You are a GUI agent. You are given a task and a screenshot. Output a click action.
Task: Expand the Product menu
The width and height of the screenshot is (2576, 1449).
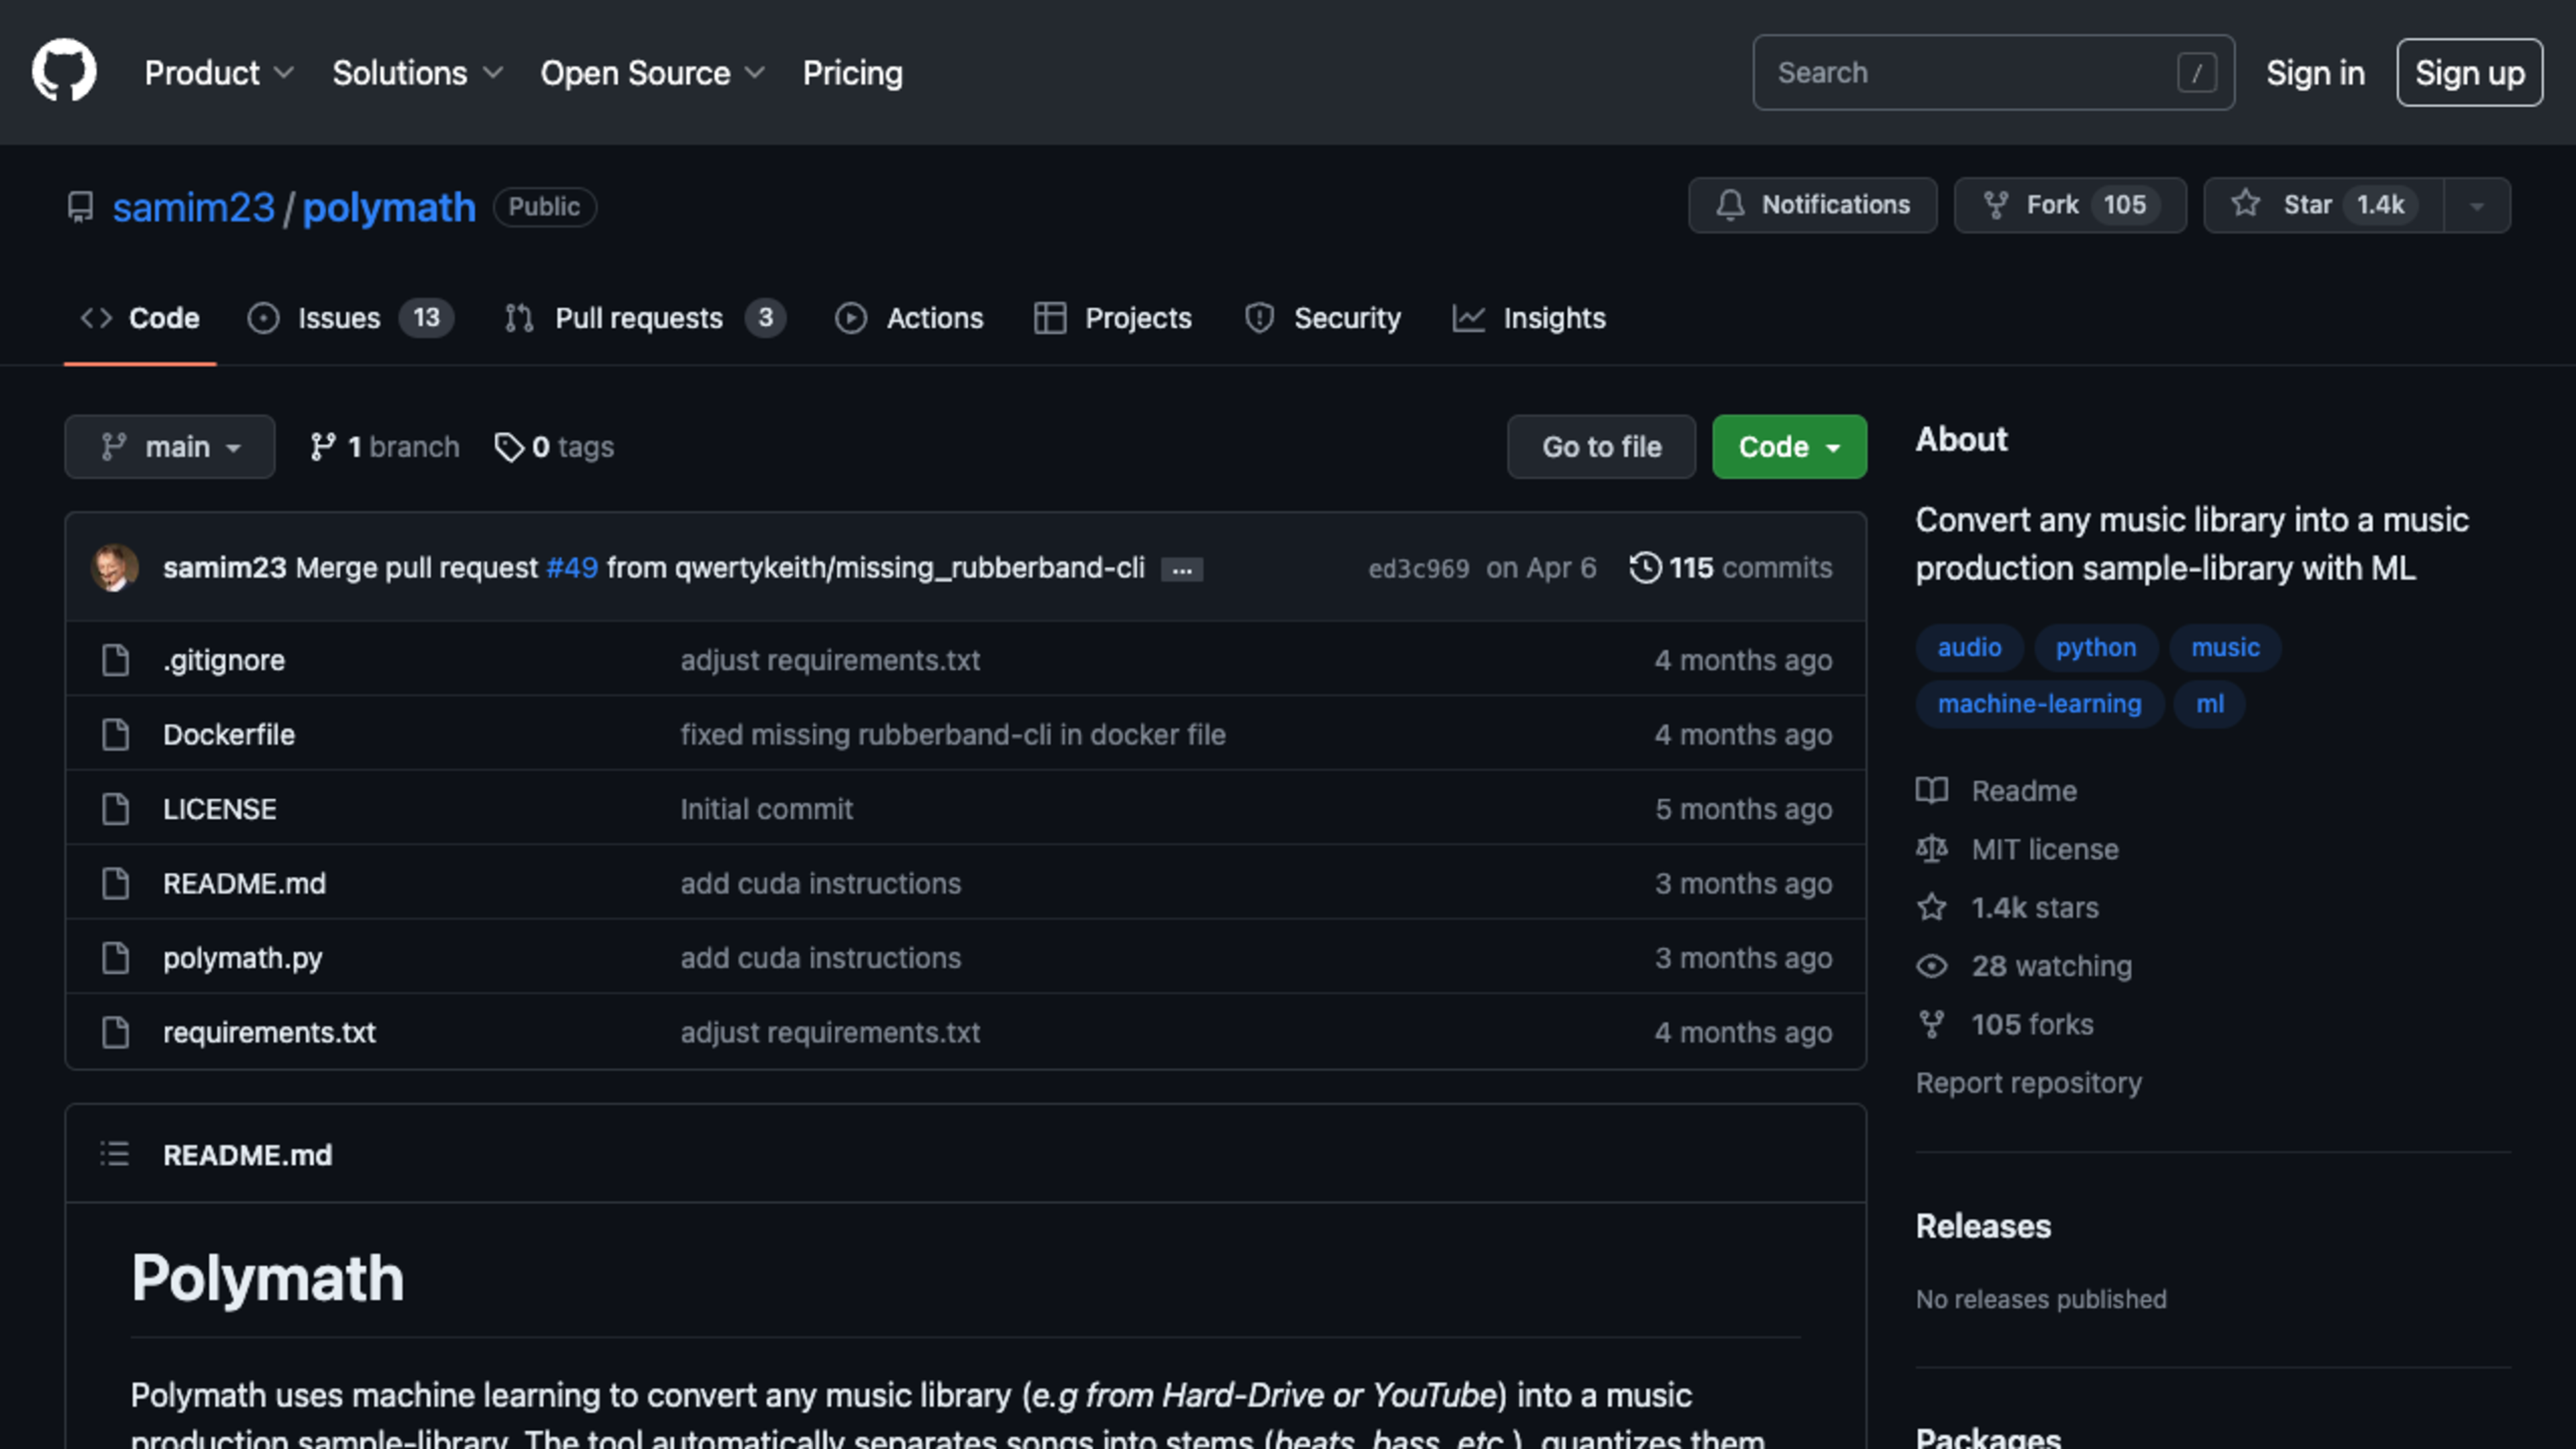click(219, 73)
